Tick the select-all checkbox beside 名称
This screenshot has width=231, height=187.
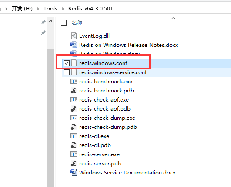tap(64, 23)
